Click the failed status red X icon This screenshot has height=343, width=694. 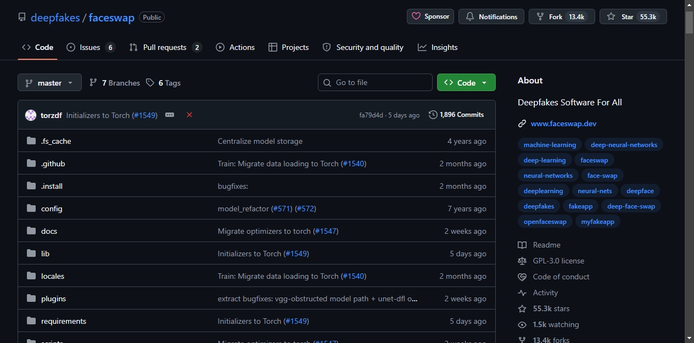coord(189,115)
